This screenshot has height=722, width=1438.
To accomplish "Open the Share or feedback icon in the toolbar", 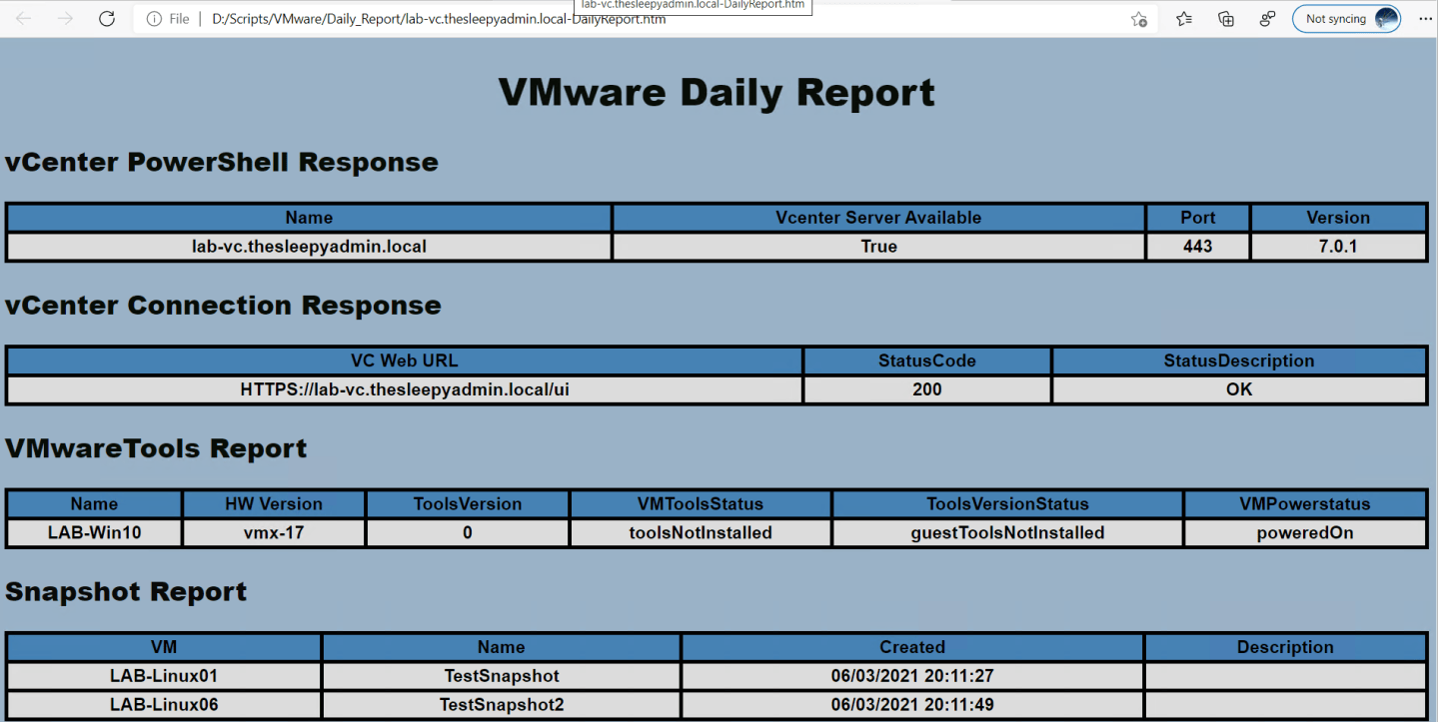I will coord(1267,19).
